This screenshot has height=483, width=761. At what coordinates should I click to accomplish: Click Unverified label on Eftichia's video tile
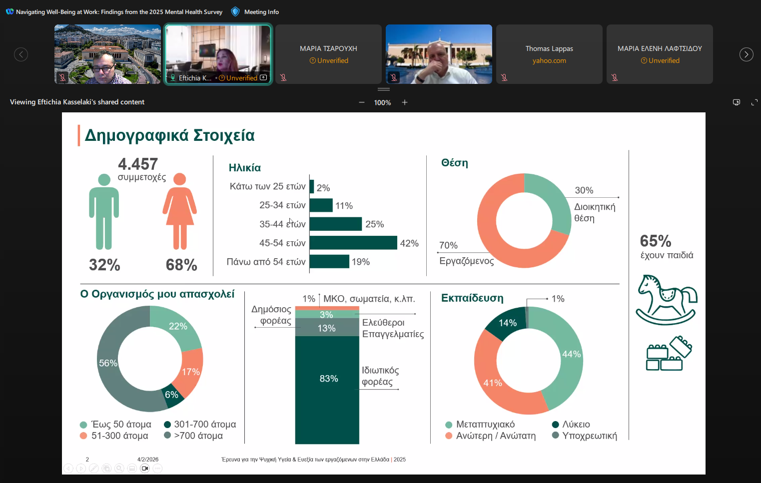pyautogui.click(x=241, y=78)
